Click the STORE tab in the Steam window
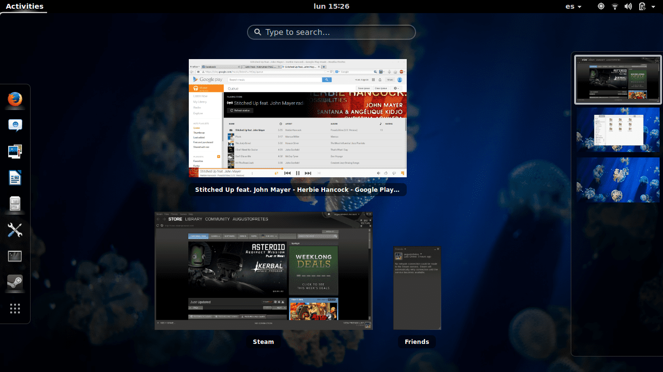The image size is (663, 372). [x=175, y=219]
